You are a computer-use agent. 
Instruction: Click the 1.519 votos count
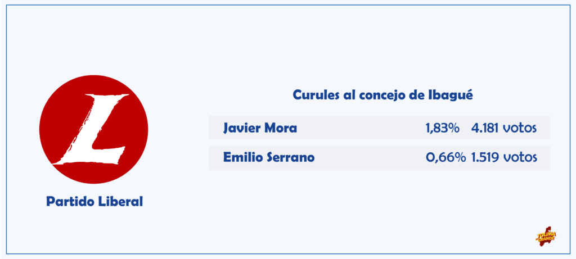[504, 158]
